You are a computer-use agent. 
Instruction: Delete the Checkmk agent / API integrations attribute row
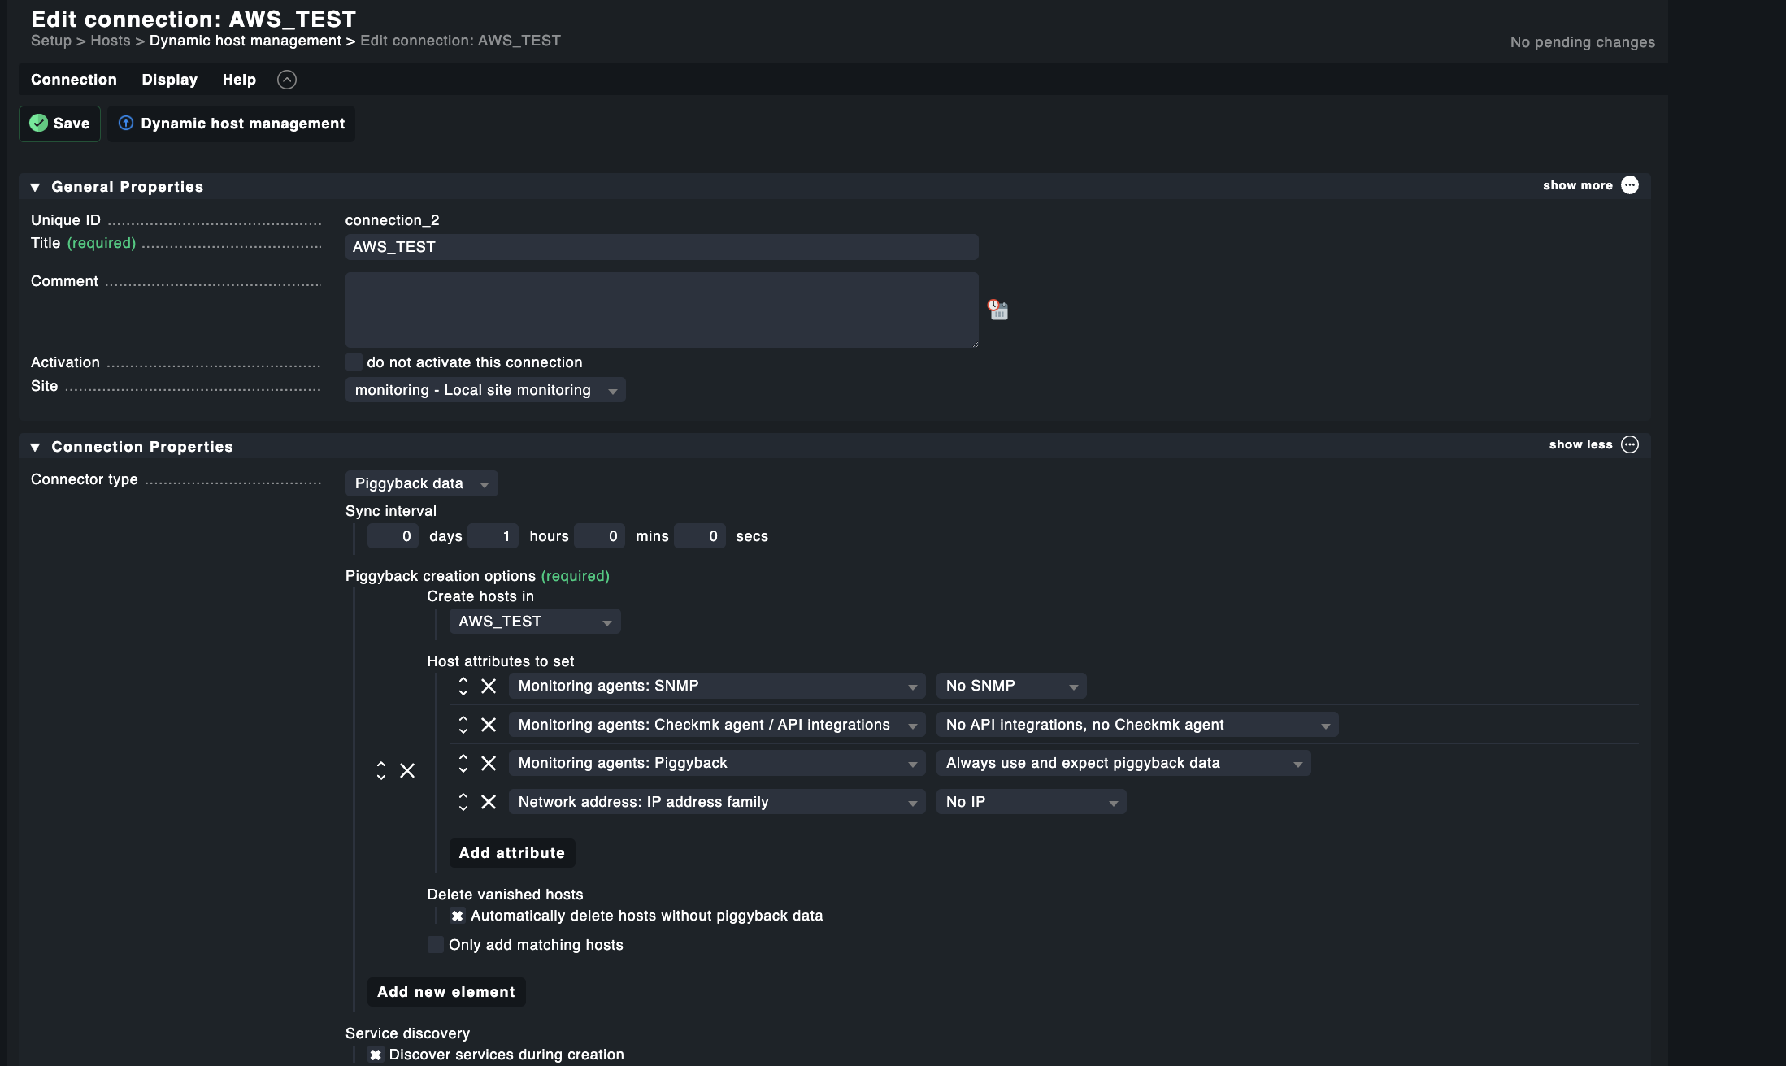click(x=489, y=725)
